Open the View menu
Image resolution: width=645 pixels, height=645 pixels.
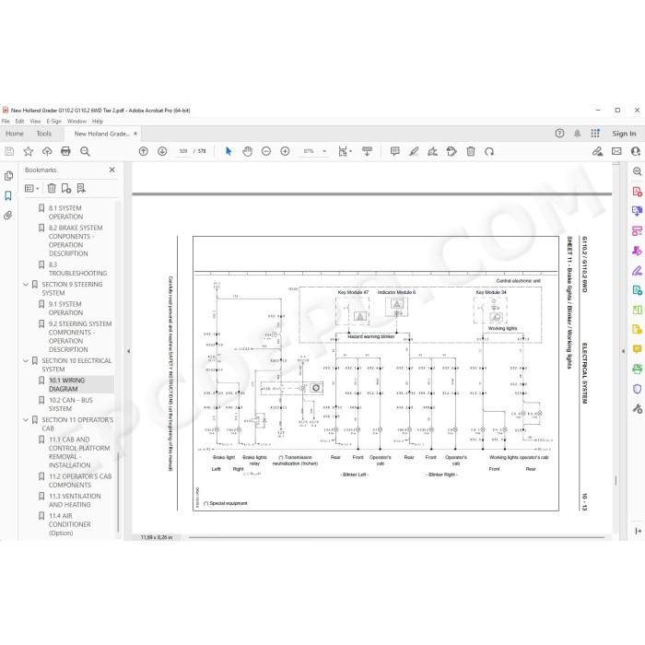tap(35, 122)
